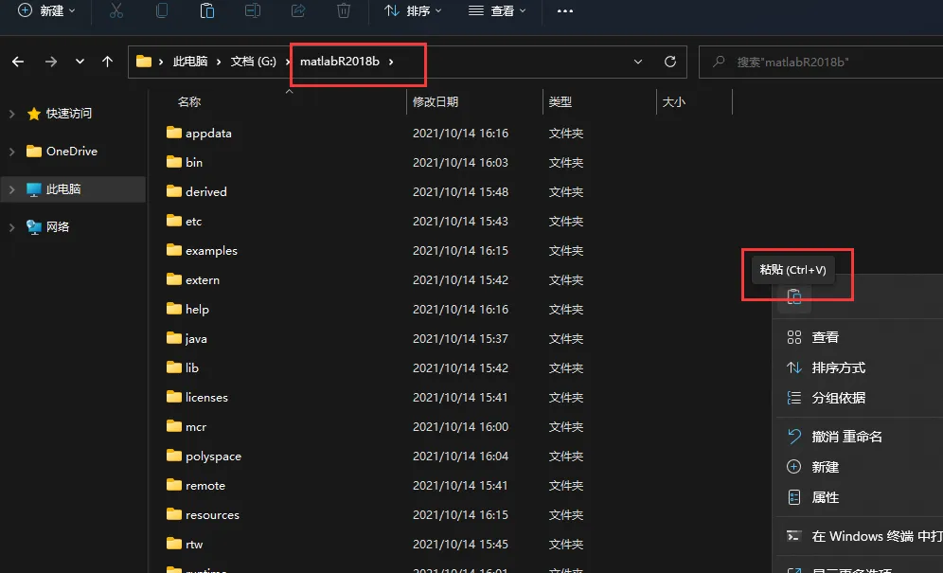Click the rtw folder name
This screenshot has width=943, height=573.
coord(194,544)
